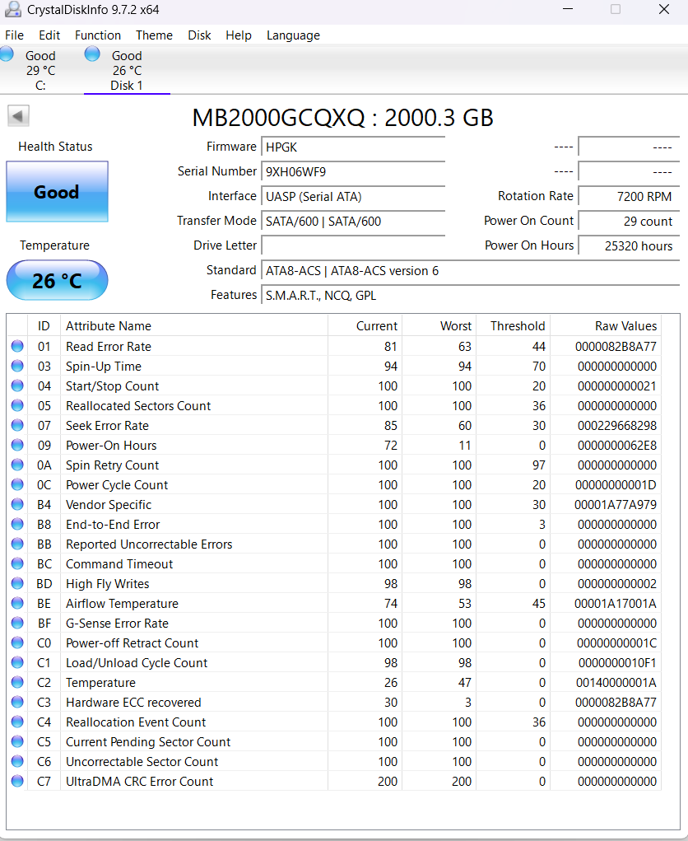688x841 pixels.
Task: Click the Good health status button
Action: tap(57, 191)
